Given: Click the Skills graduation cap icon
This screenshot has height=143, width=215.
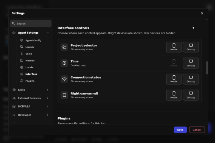Looking at the screenshot, I should [x=14, y=90].
